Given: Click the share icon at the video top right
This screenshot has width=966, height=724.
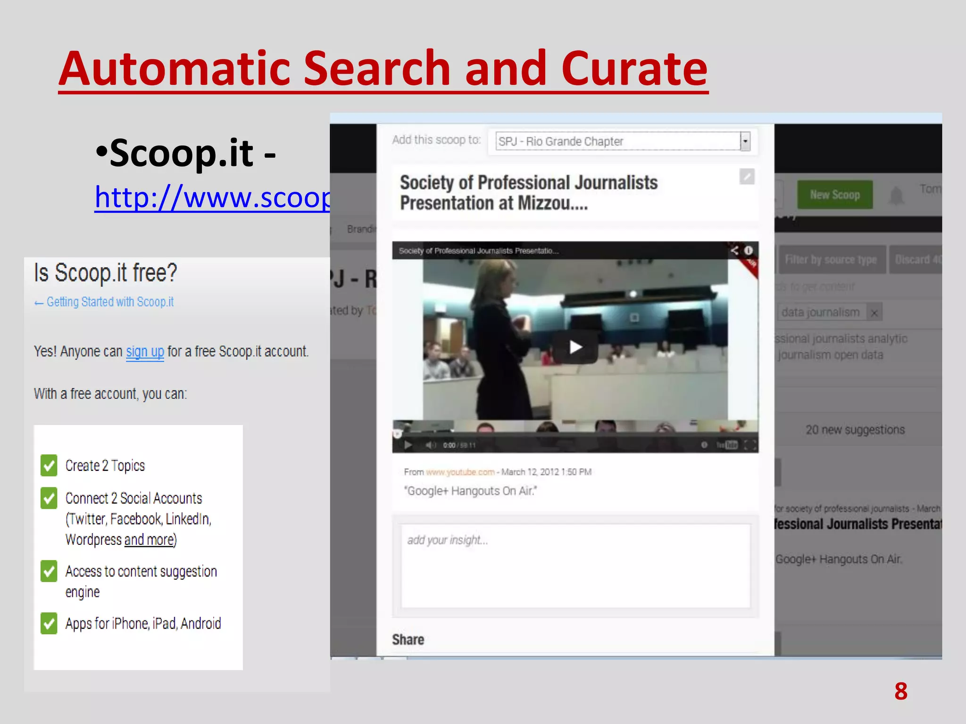Looking at the screenshot, I should 734,250.
